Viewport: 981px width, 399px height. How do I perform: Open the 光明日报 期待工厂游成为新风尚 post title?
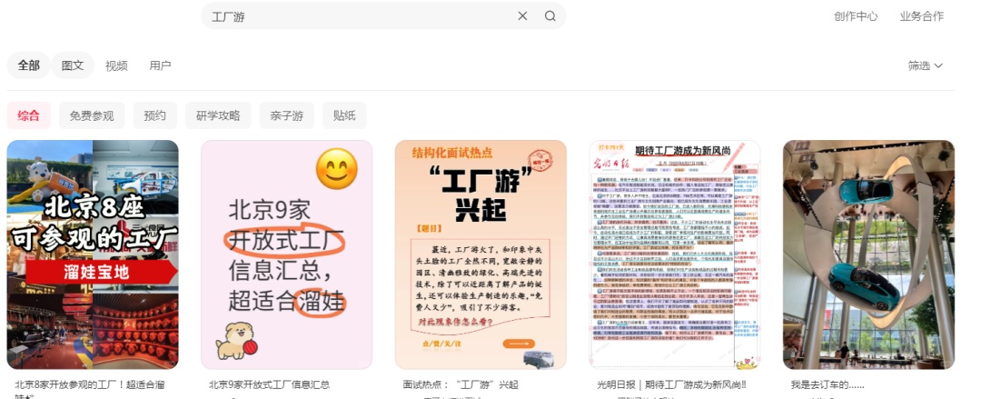671,384
